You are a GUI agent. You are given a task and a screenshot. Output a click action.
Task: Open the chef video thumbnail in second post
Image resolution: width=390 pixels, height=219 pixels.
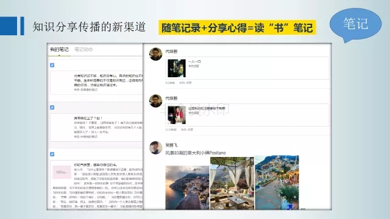[177, 115]
